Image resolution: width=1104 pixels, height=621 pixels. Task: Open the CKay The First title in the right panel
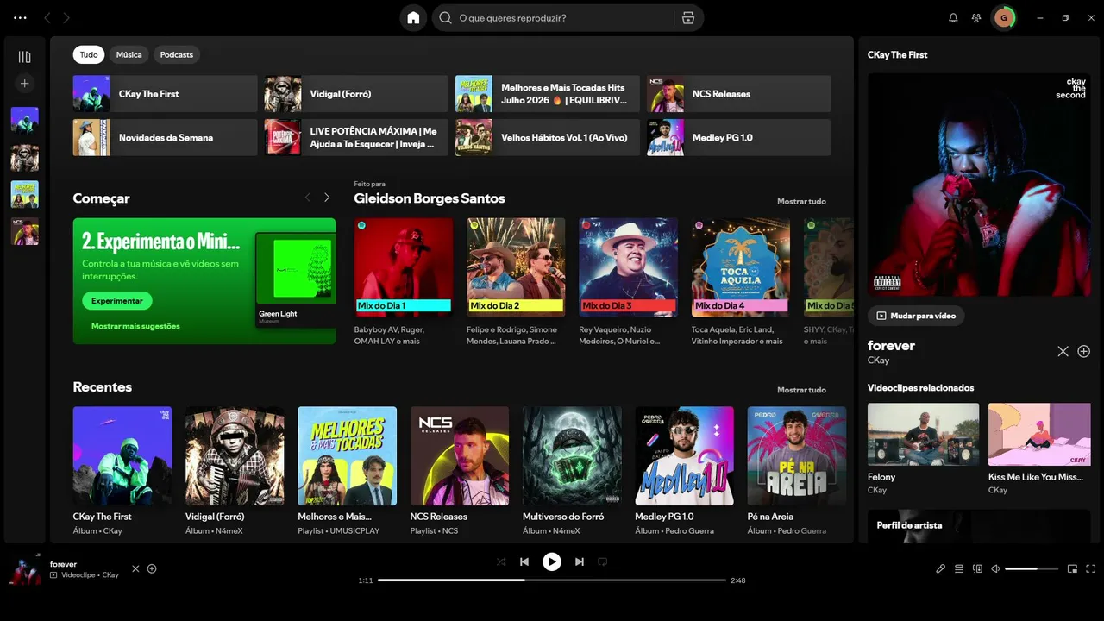point(898,54)
